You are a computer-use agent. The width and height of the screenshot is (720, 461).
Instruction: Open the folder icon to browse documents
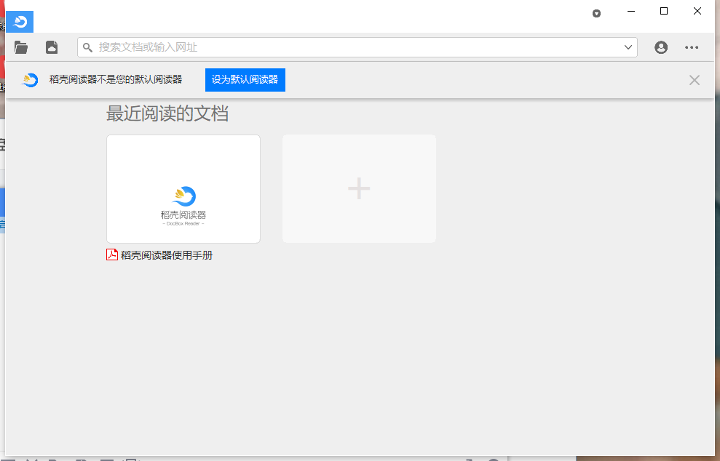pyautogui.click(x=20, y=47)
